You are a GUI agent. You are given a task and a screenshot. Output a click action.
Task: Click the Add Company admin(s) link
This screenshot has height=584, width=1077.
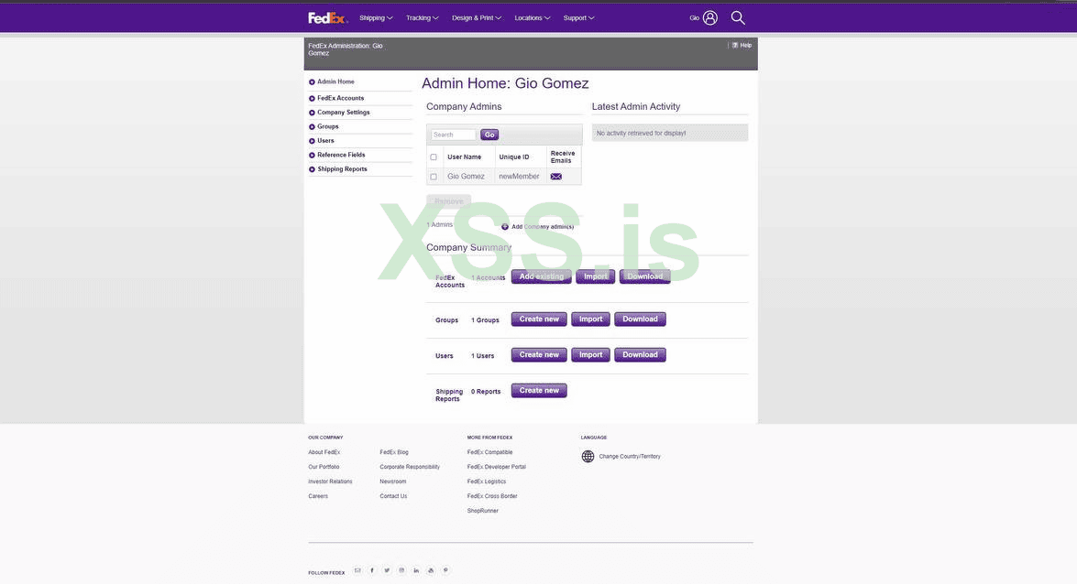(x=543, y=226)
